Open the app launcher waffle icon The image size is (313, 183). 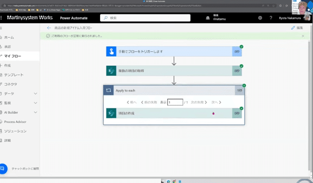(x=1, y=18)
